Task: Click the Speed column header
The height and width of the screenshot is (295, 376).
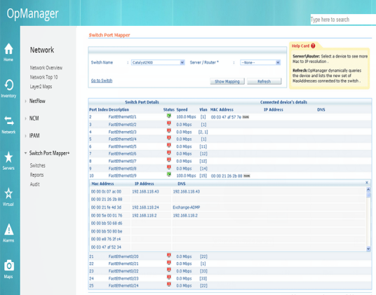Action: (182, 110)
